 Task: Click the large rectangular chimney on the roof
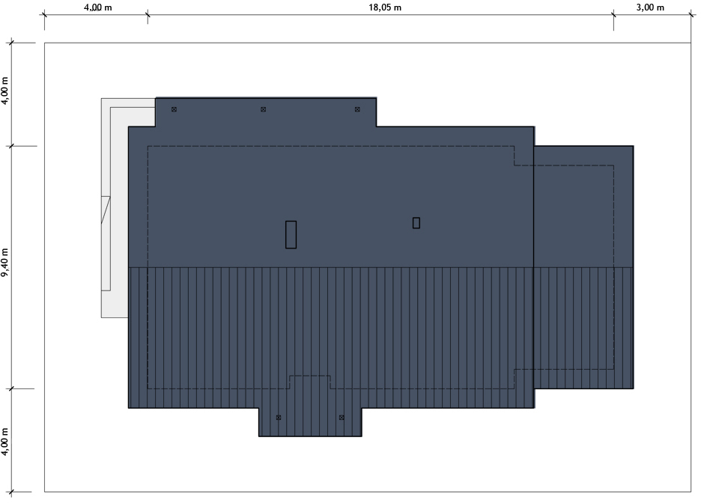pos(291,234)
